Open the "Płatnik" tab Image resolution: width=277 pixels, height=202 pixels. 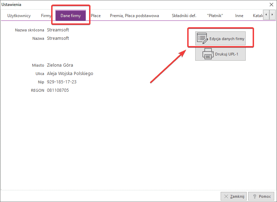[x=215, y=16]
